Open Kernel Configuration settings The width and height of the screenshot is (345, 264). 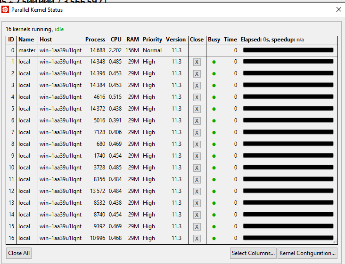tap(308, 253)
